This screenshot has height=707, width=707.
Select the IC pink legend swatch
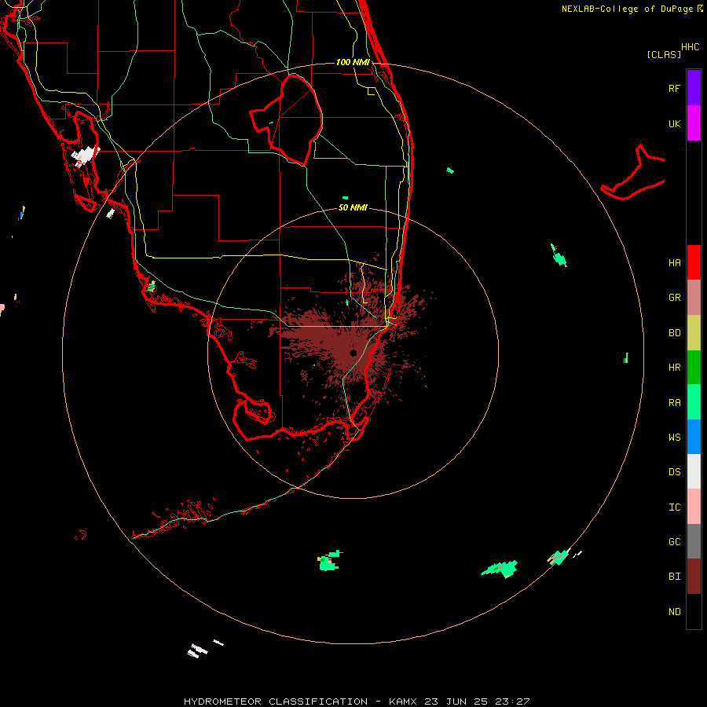point(694,507)
